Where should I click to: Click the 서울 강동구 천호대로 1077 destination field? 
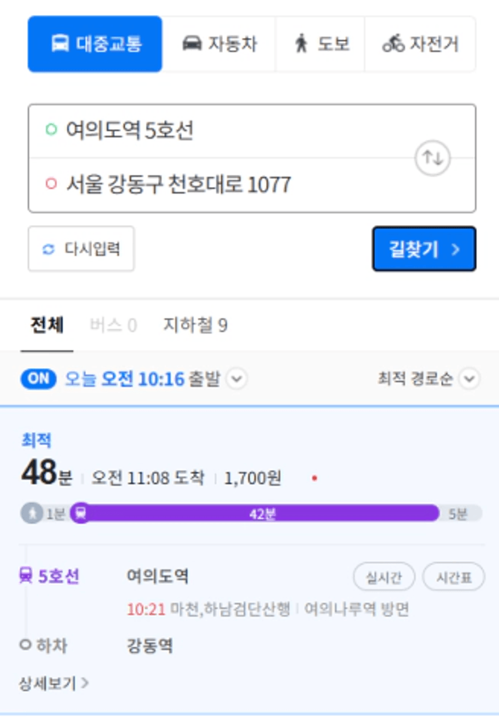tap(221, 185)
